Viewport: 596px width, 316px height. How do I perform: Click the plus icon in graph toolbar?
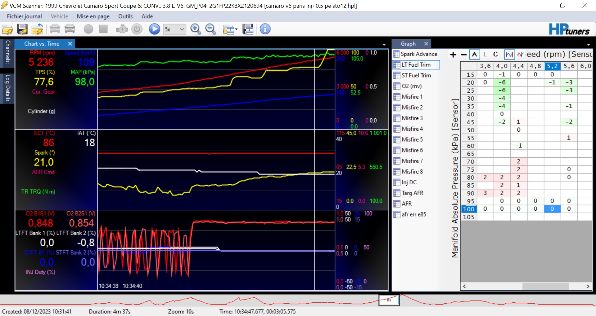coord(453,55)
